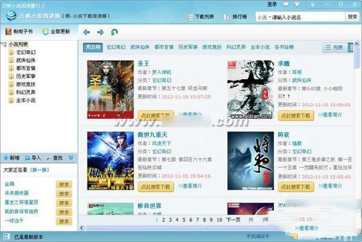Collapse the 小说列表 tree root
362x242 pixels.
(x=4, y=44)
